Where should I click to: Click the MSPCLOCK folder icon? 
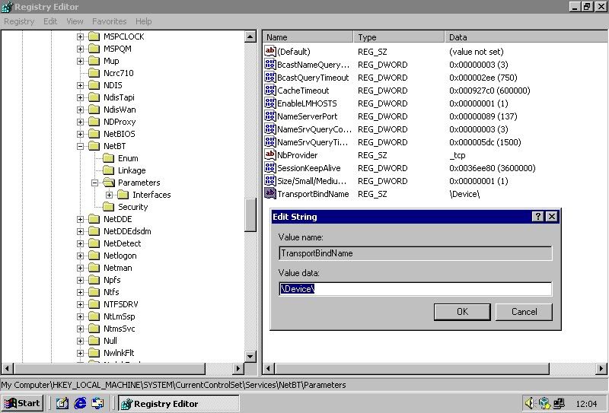(94, 37)
